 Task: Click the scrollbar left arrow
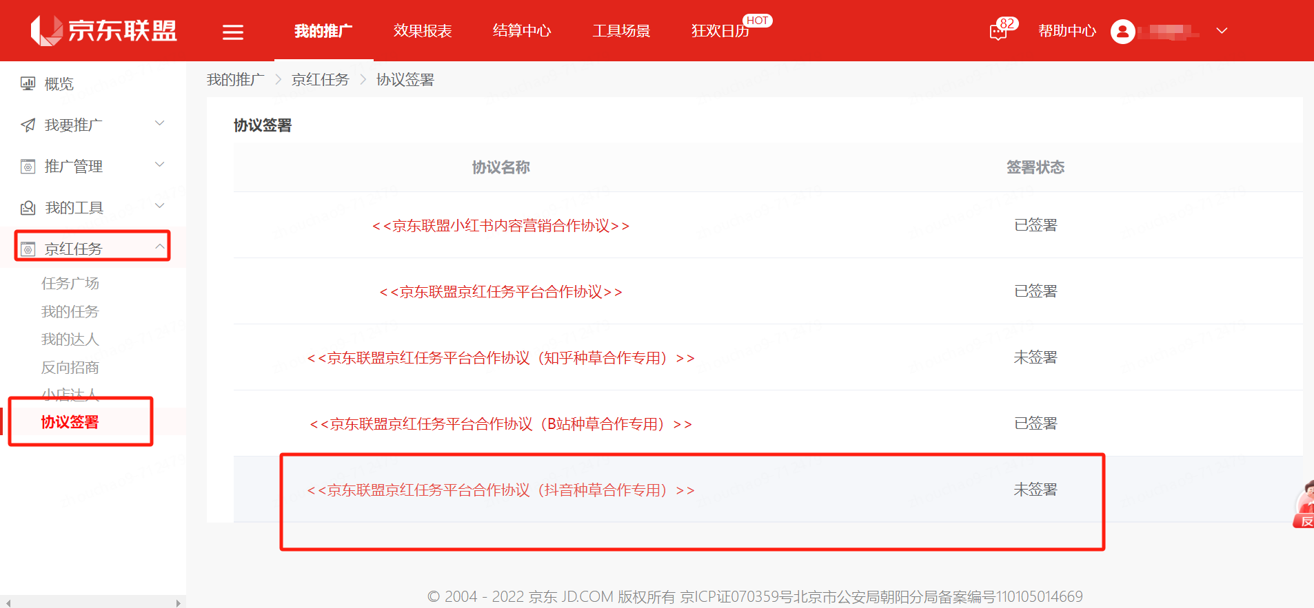pyautogui.click(x=8, y=602)
